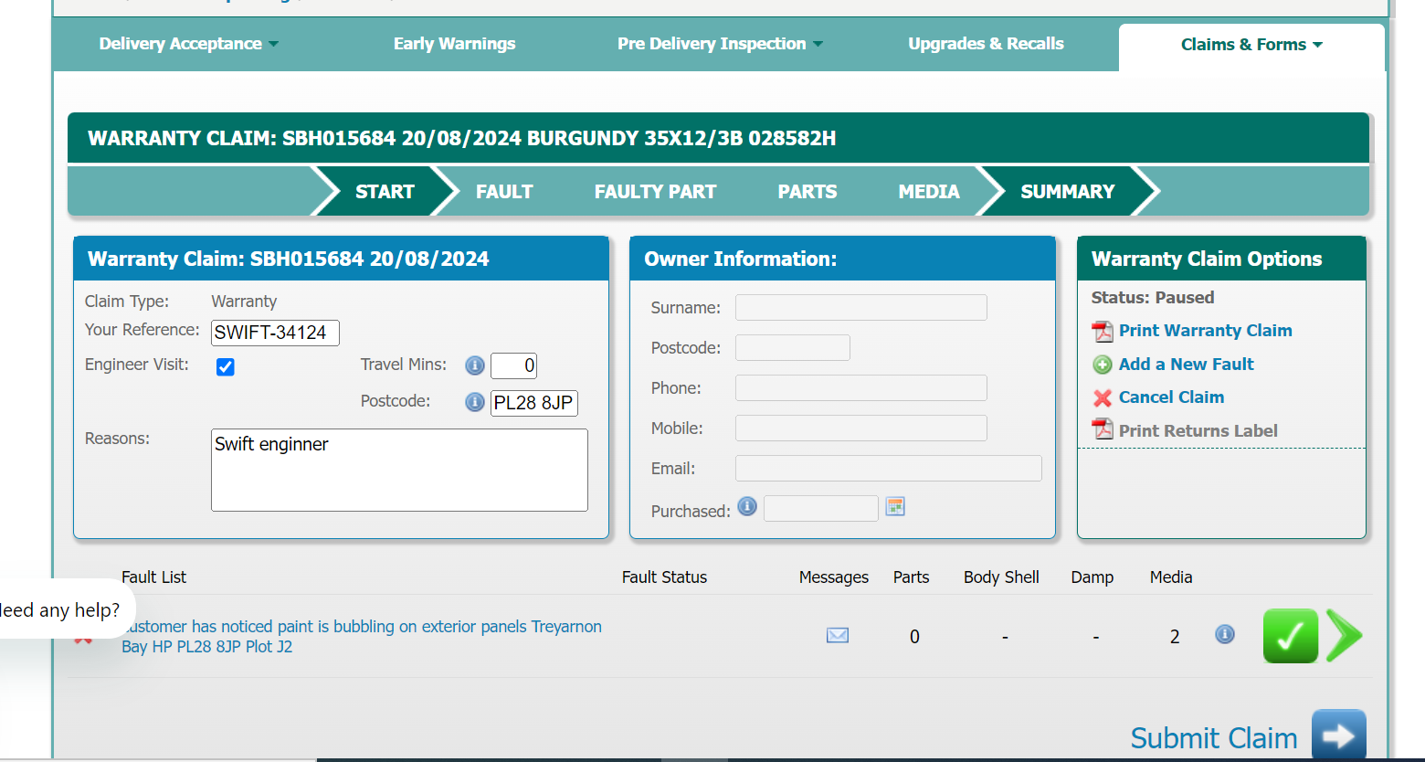The height and width of the screenshot is (762, 1425).
Task: Click the green plus Add a New Fault icon
Action: [1103, 365]
